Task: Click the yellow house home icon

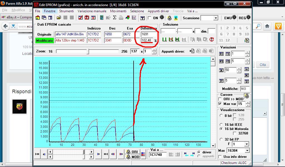Action: (x=38, y=18)
